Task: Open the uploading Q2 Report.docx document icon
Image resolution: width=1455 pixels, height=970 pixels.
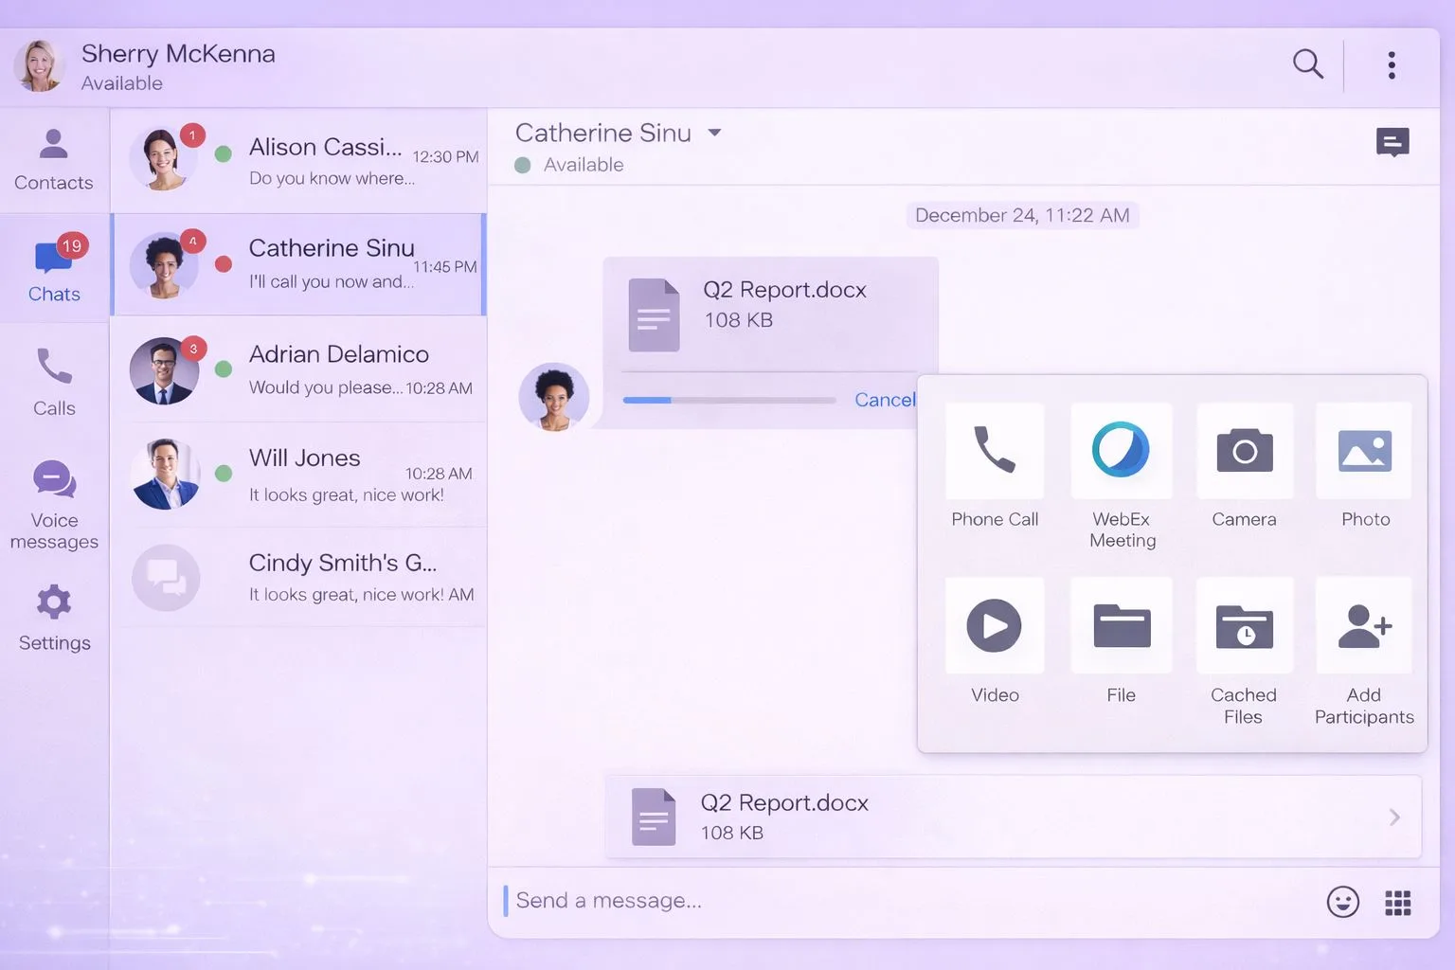Action: pos(654,314)
